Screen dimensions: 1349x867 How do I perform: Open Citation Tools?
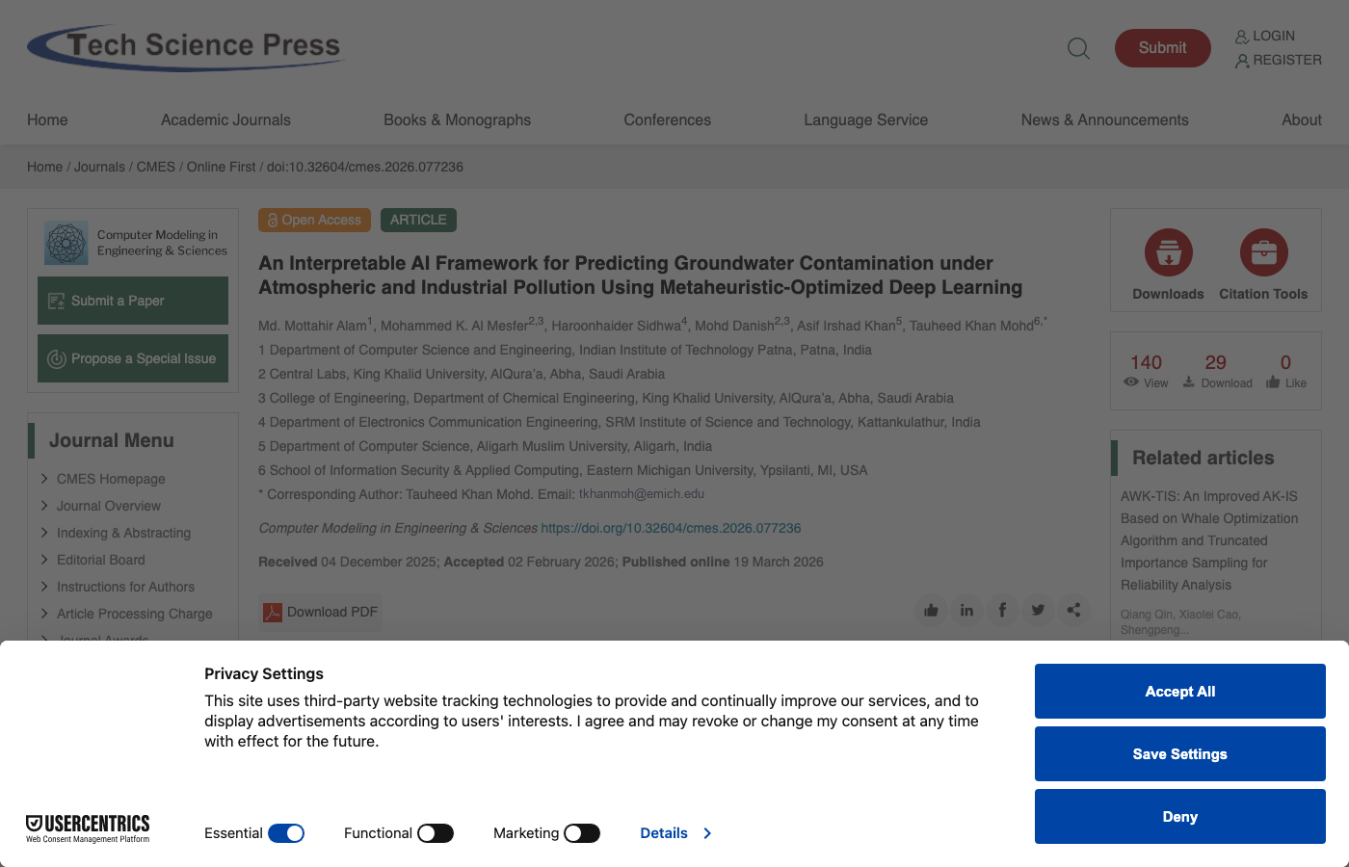pyautogui.click(x=1263, y=252)
